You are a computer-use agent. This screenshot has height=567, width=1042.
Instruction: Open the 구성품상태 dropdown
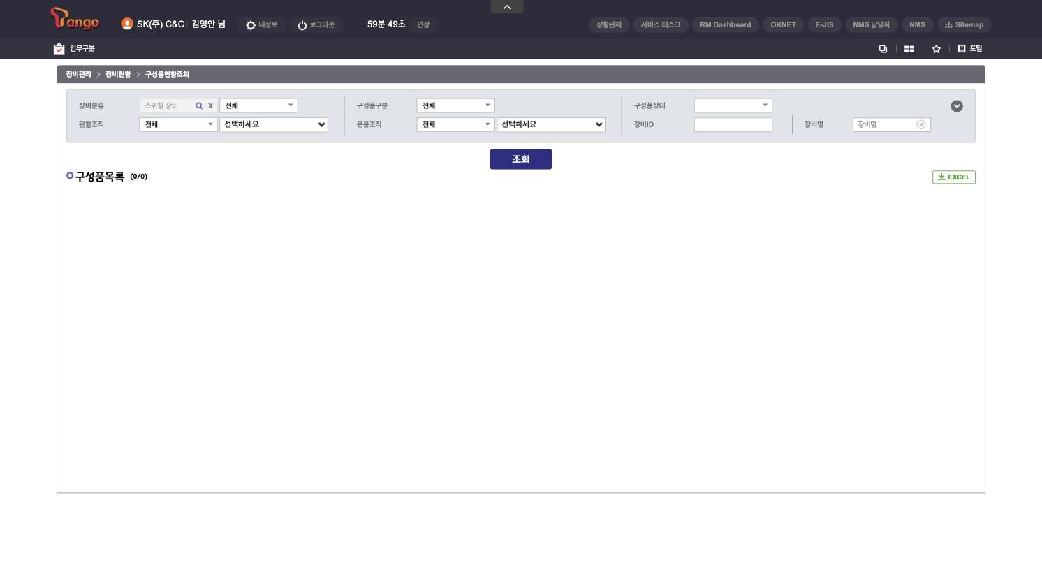tap(733, 105)
